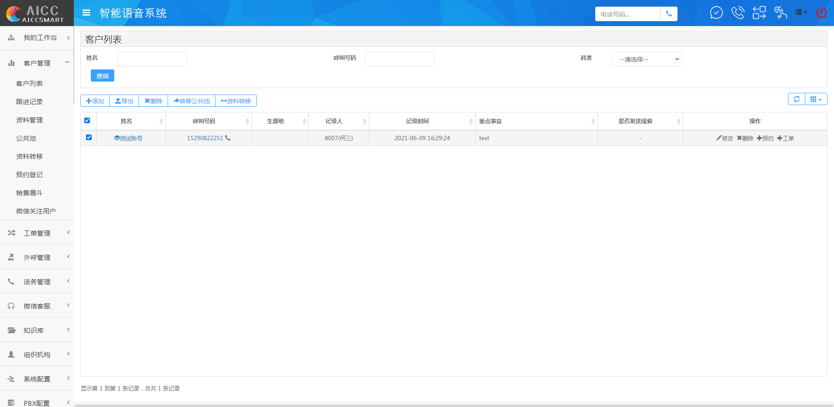Click the eye icon beside 测试账号

coord(117,138)
